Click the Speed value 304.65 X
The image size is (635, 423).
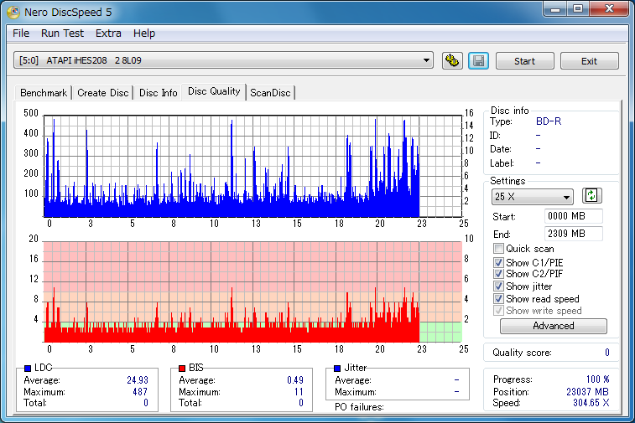coord(591,403)
